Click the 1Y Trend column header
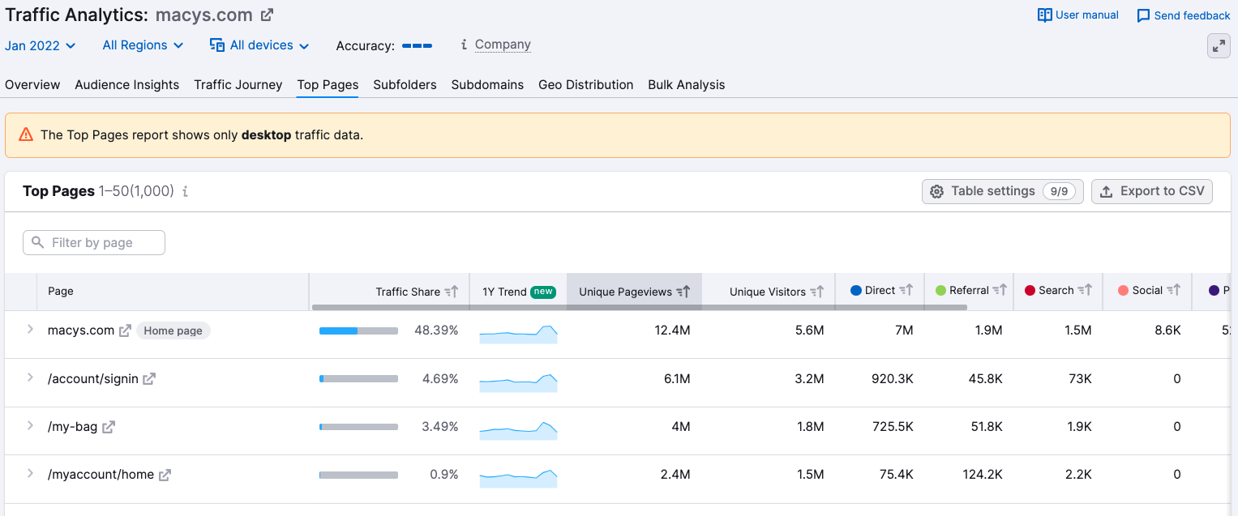The width and height of the screenshot is (1238, 516). (x=519, y=292)
